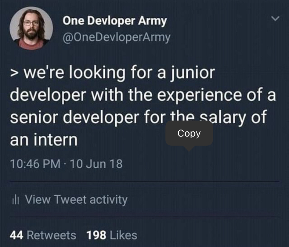
Task: Click the 10 Jun 18 date
Action: tap(96, 164)
